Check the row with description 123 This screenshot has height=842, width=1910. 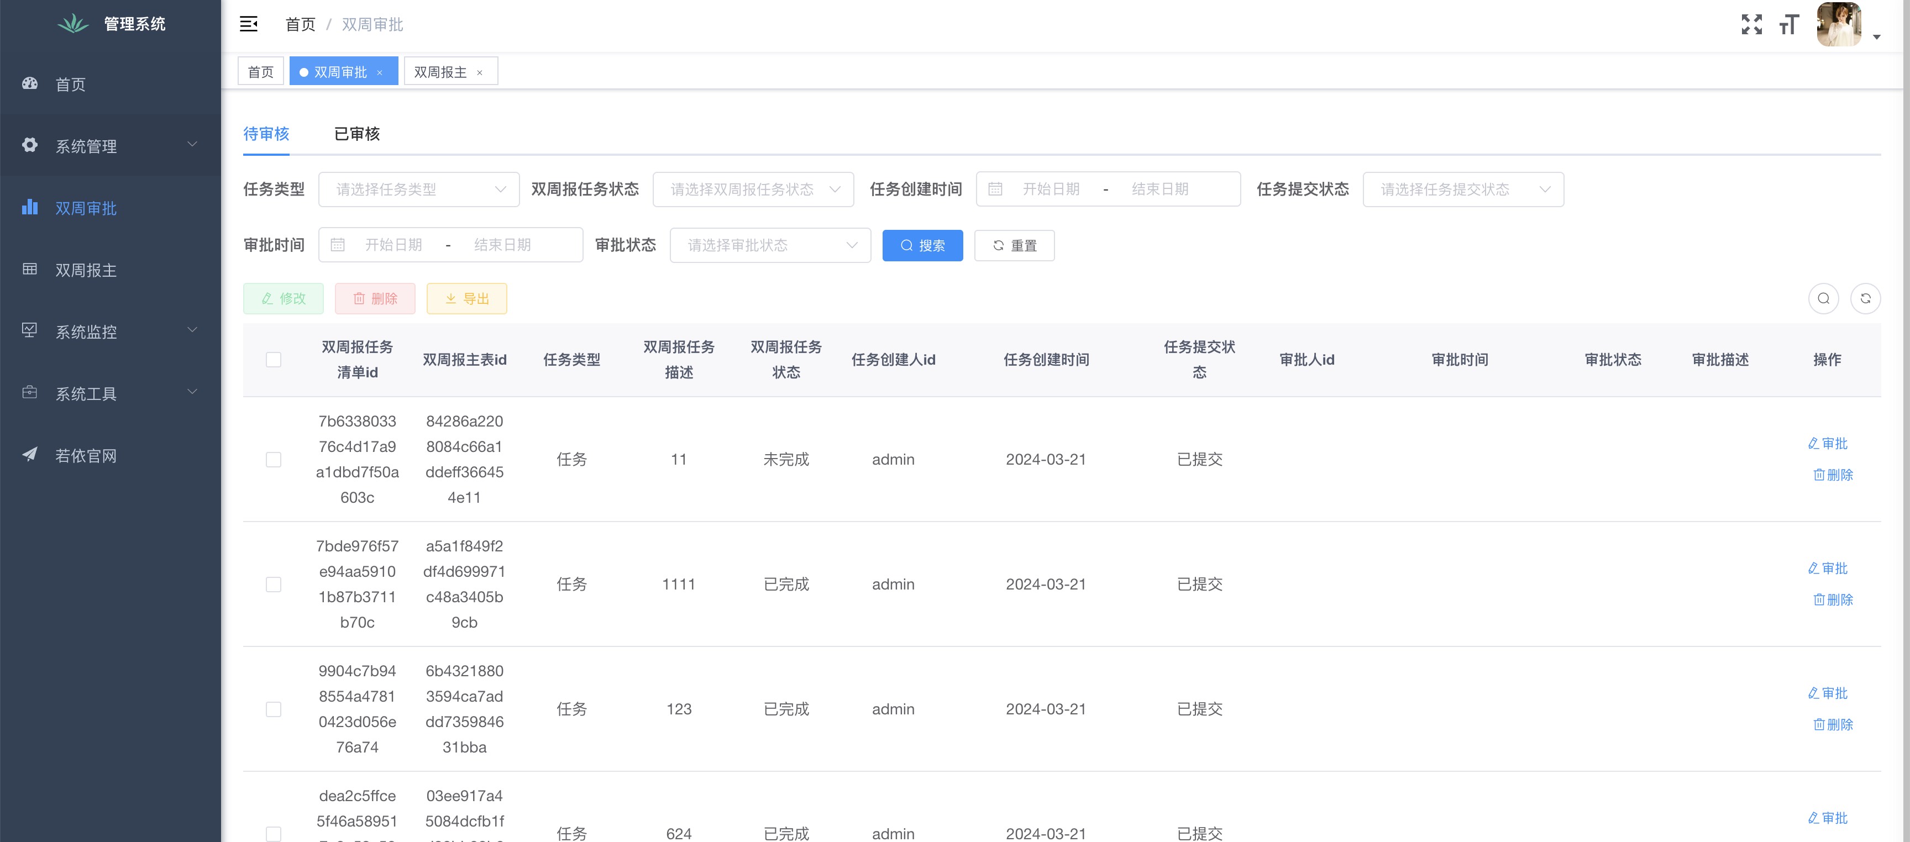point(274,709)
